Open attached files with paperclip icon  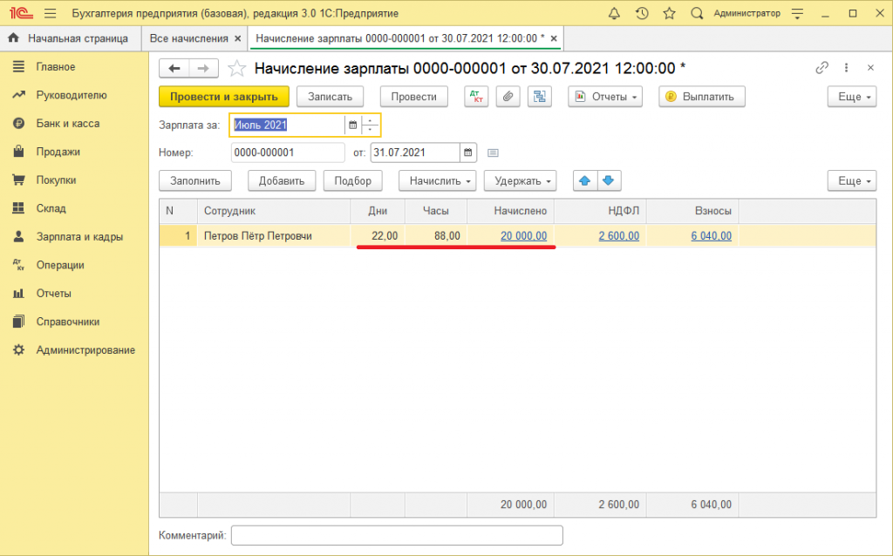click(x=508, y=97)
